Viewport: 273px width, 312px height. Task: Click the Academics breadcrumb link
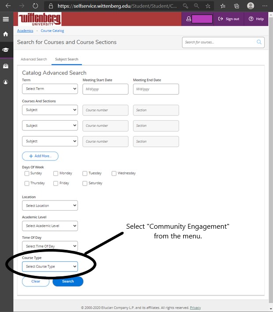[x=25, y=31]
